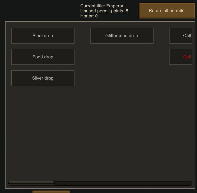Click the empty scrollbar track right of thumb
Image resolution: width=197 pixels, height=193 pixels.
point(123,183)
